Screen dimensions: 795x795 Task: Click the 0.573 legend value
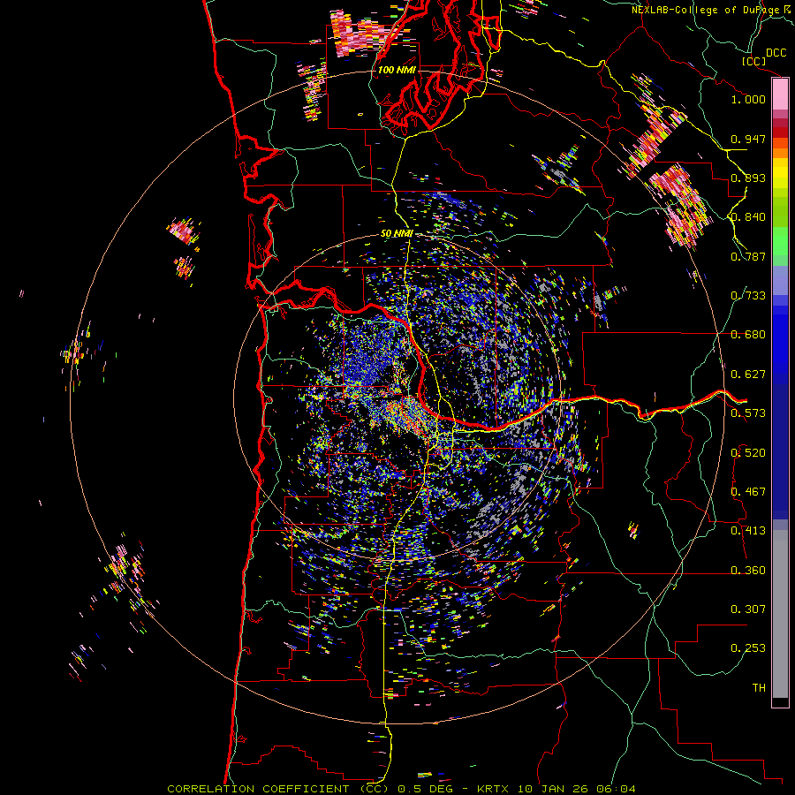[748, 413]
